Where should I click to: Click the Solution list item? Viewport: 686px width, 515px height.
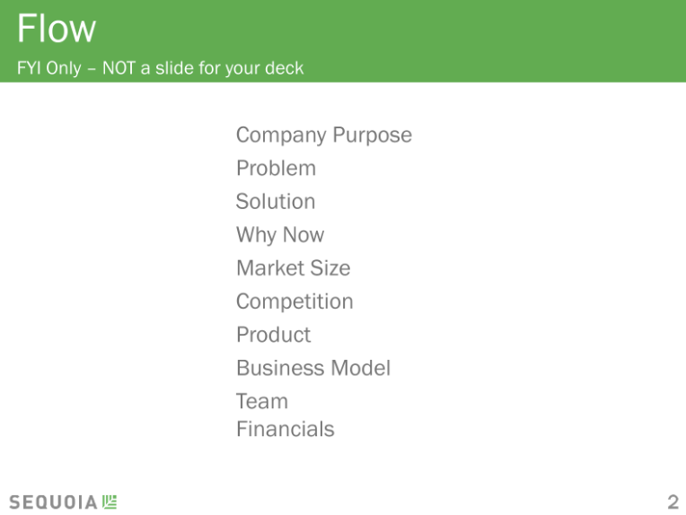pyautogui.click(x=276, y=201)
